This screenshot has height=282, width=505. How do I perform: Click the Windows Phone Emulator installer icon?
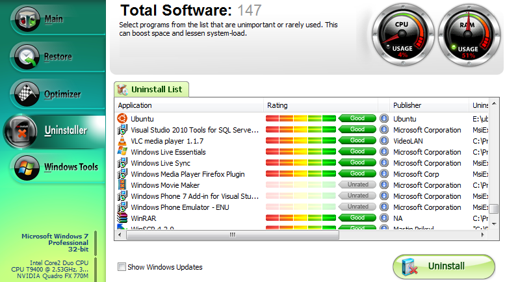tap(122, 207)
